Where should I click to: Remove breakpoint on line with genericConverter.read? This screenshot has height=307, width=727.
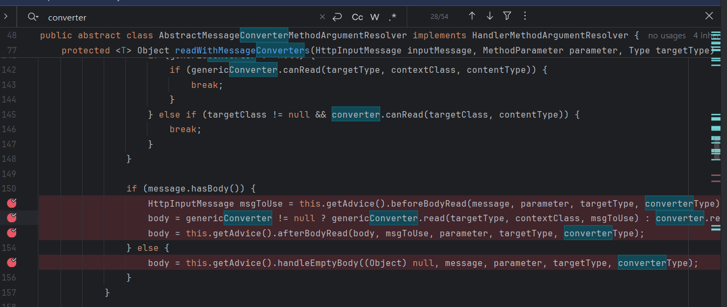pos(12,218)
